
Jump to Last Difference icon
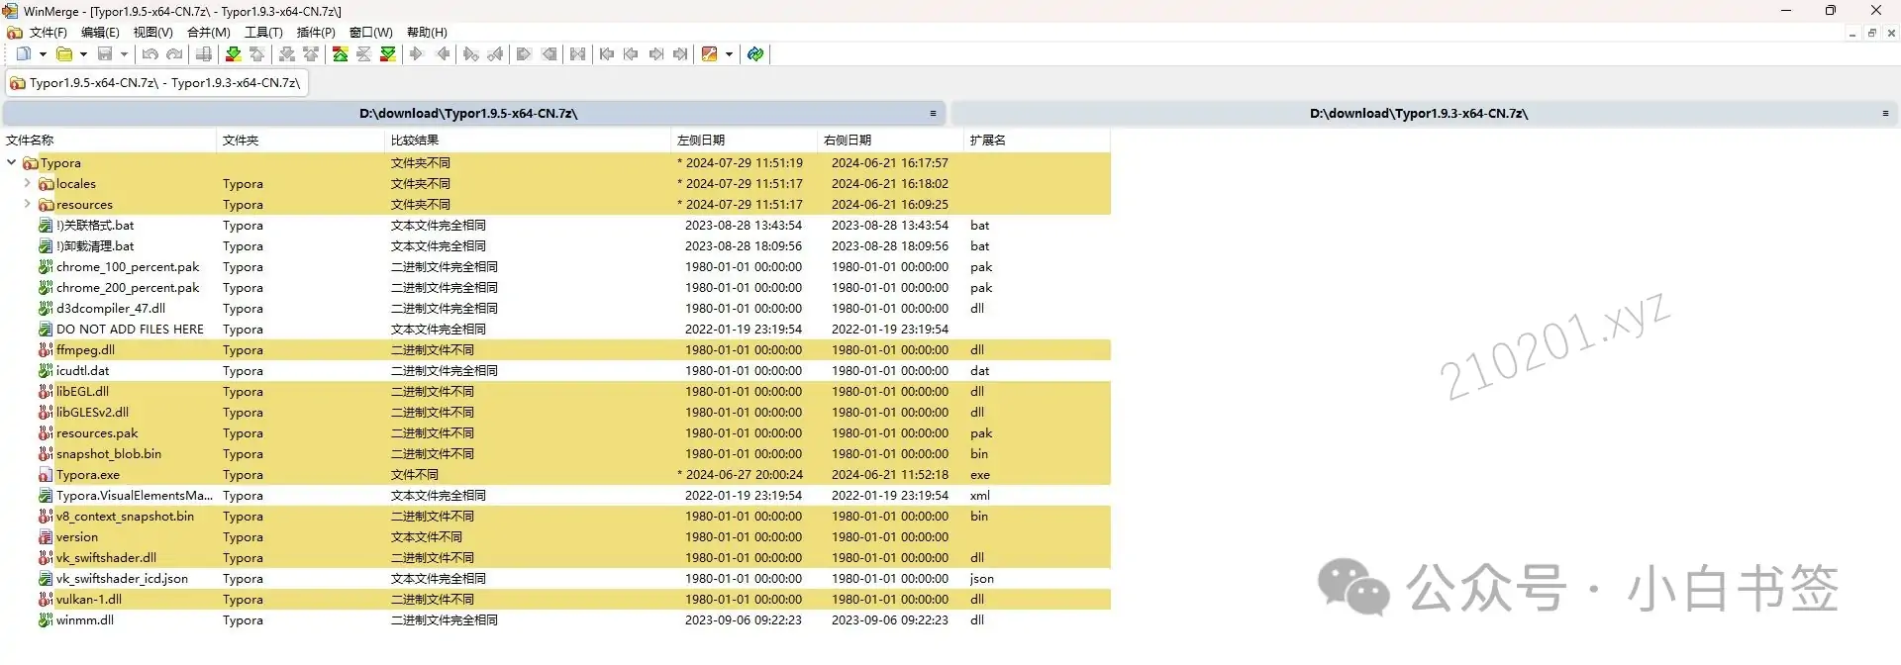pyautogui.click(x=388, y=54)
